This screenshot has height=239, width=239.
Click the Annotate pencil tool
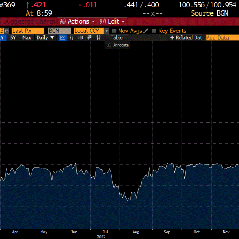point(117,45)
